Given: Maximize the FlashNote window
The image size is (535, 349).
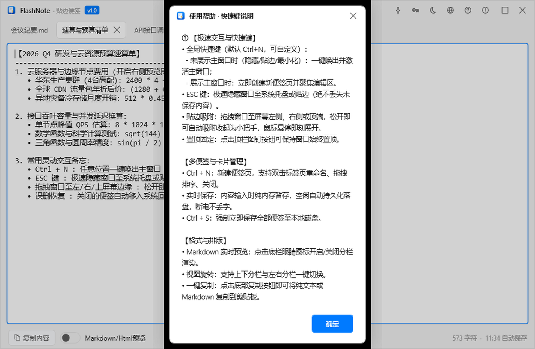Looking at the screenshot, I should pyautogui.click(x=505, y=10).
